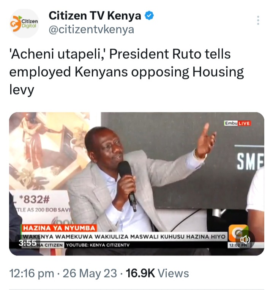Screen dimensions: 273x290
Task: Click the *832# poster text
Action: click(35, 199)
